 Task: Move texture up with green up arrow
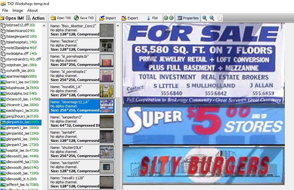pos(166,18)
